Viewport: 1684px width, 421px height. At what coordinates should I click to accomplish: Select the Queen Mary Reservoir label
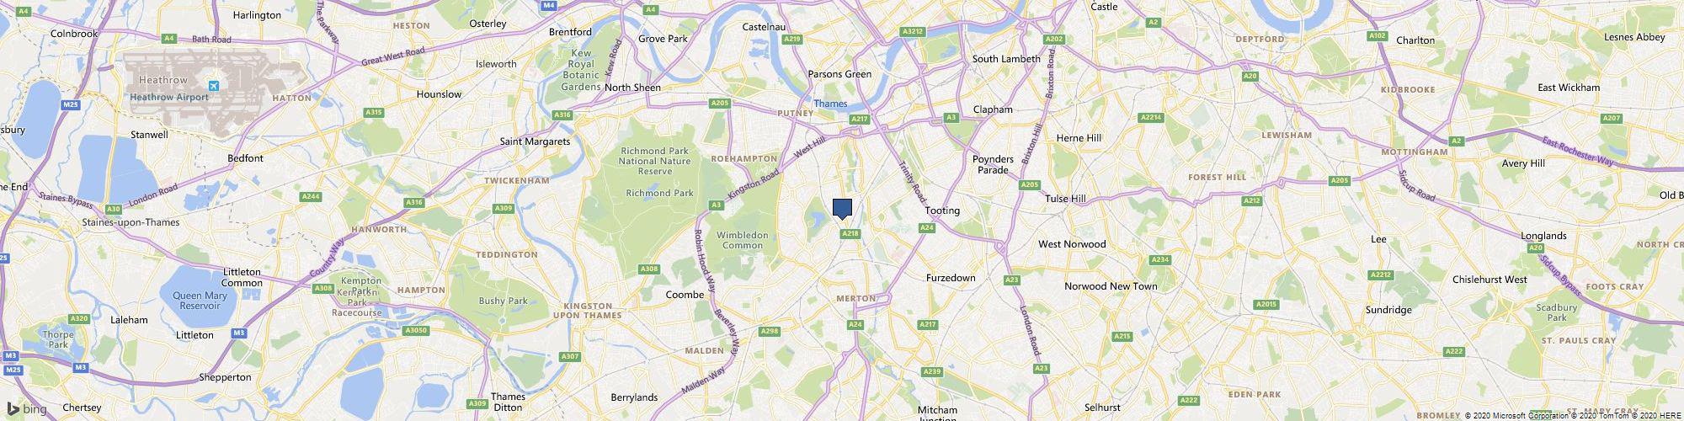[x=200, y=301]
